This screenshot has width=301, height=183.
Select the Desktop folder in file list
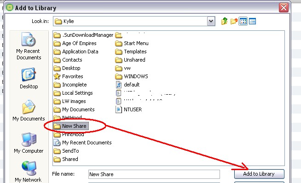click(67, 68)
